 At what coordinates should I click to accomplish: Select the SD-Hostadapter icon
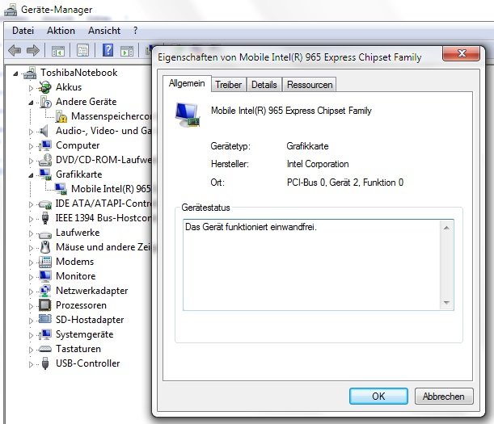(x=45, y=320)
